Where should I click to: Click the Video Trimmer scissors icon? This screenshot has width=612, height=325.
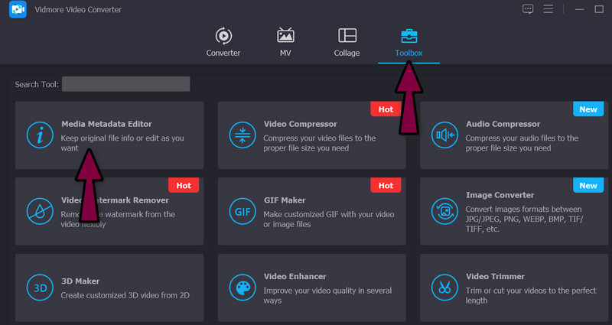pos(444,287)
